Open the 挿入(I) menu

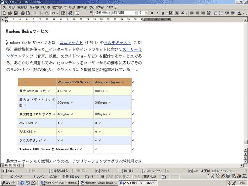(x=46, y=7)
